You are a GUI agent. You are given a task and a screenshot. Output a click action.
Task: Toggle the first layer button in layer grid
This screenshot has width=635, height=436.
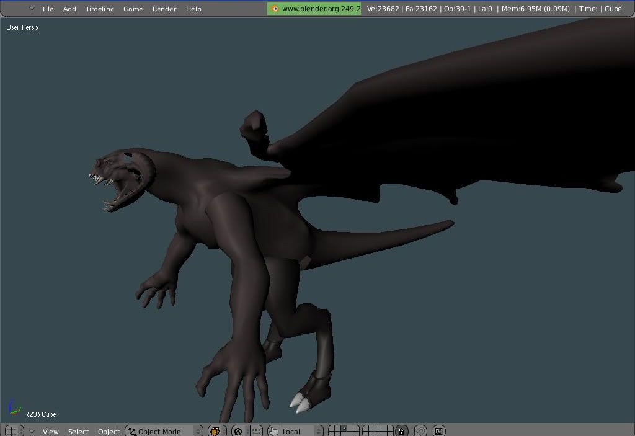pos(332,428)
